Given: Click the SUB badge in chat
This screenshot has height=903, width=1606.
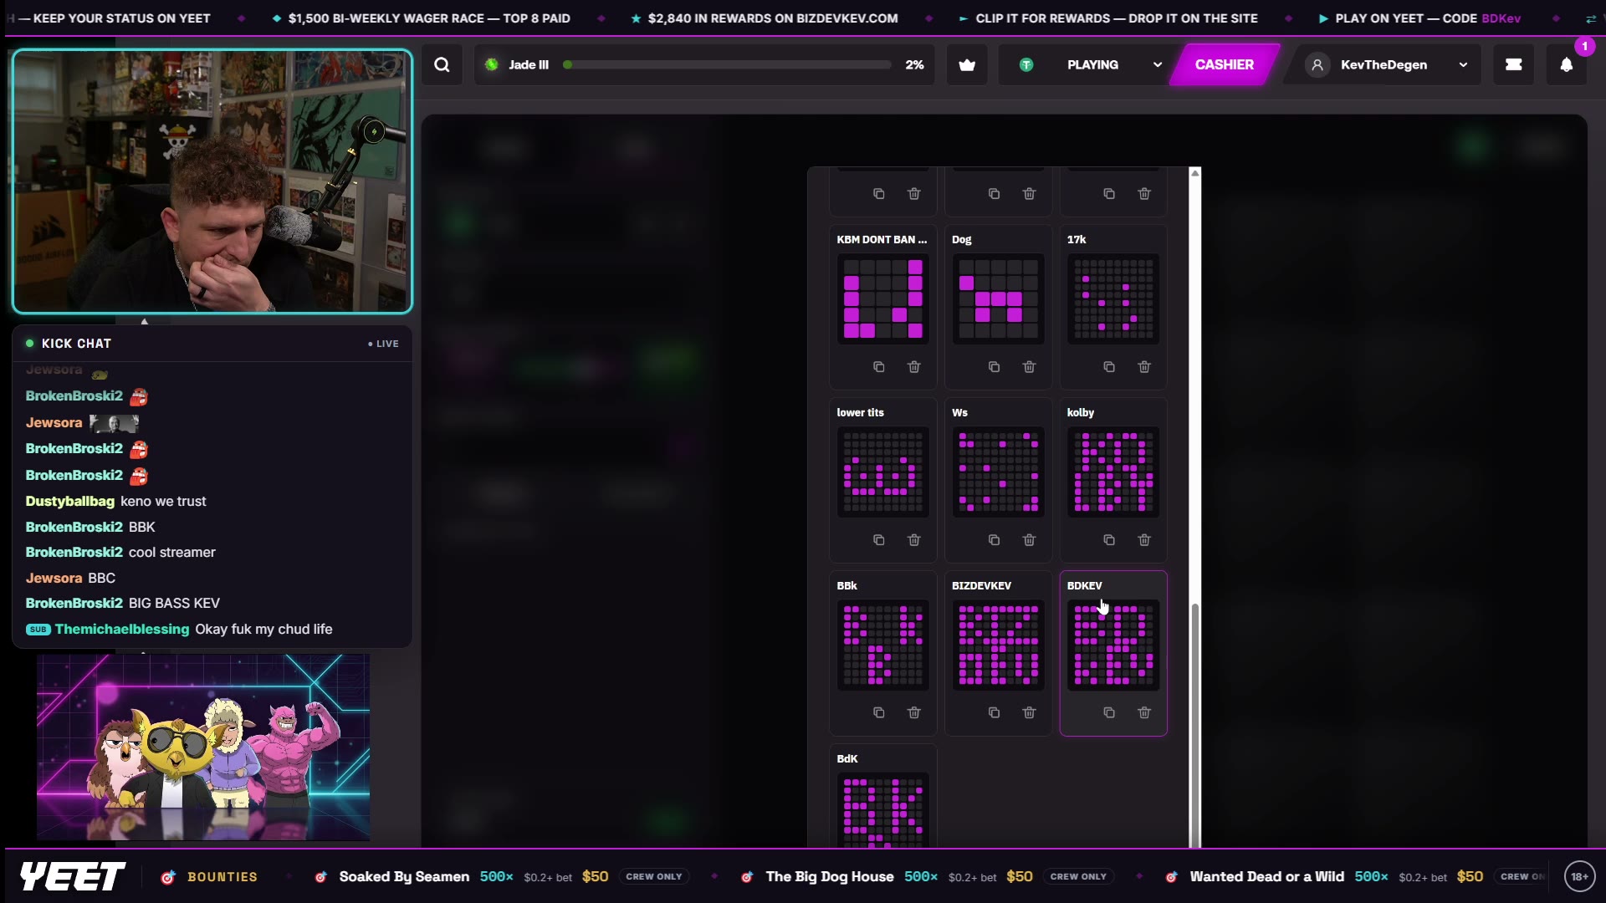Looking at the screenshot, I should tap(38, 630).
